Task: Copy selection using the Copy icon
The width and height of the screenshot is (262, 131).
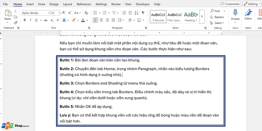Action: click(15, 17)
